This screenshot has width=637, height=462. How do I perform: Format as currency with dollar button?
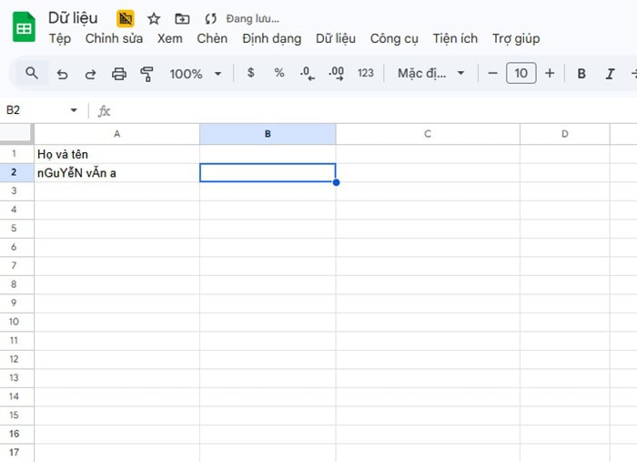[x=251, y=73]
